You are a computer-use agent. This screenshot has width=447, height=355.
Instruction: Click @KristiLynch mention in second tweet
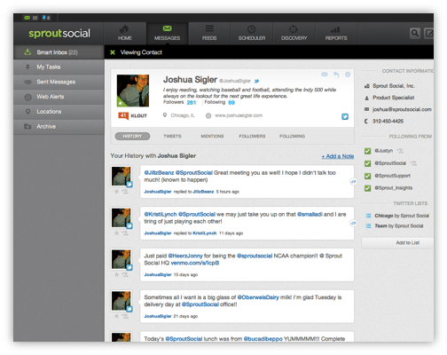point(161,214)
